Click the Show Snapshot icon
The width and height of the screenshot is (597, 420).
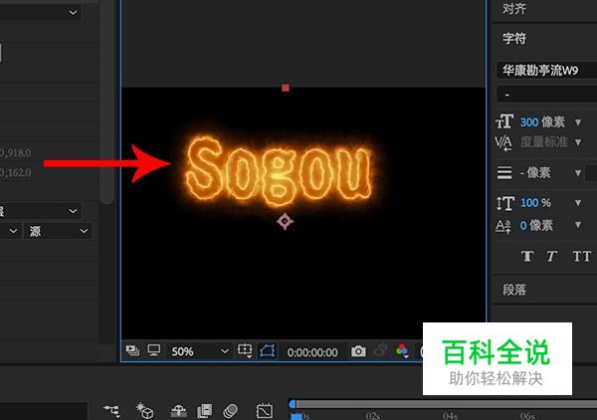tap(380, 350)
